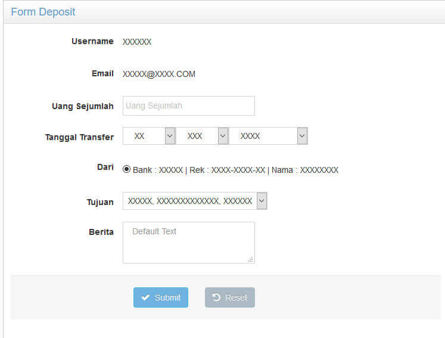Focus the Uang Sejumlah input field

click(x=189, y=106)
